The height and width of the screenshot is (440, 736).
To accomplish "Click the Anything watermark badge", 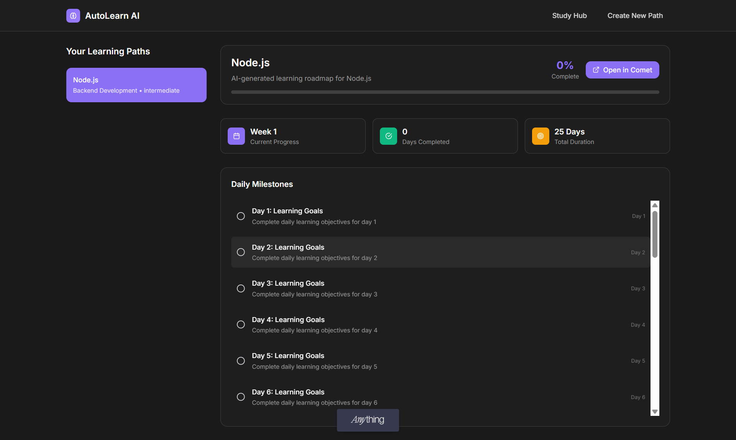I will coord(368,420).
